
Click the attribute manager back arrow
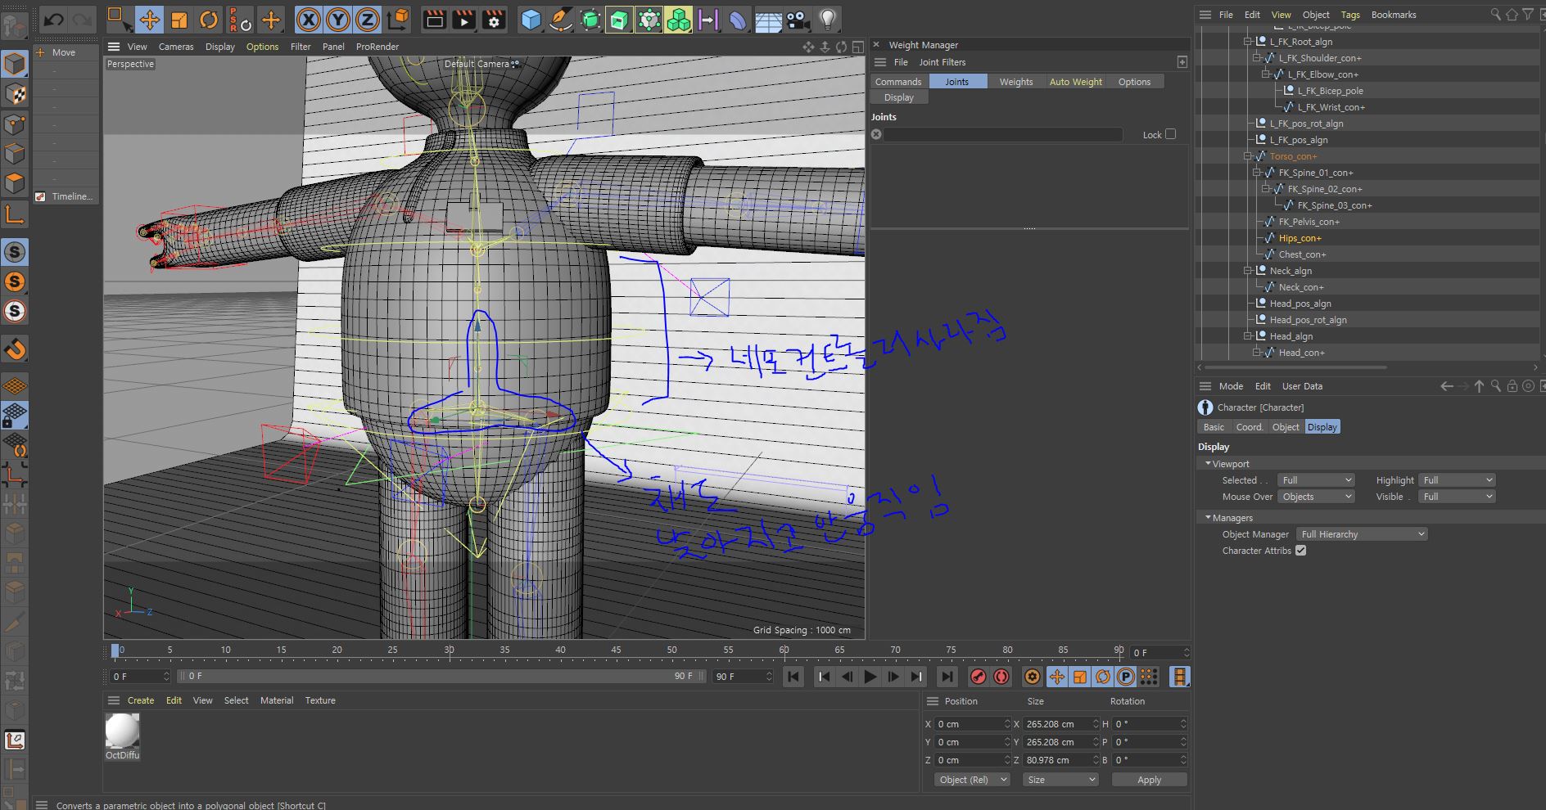[x=1446, y=386]
